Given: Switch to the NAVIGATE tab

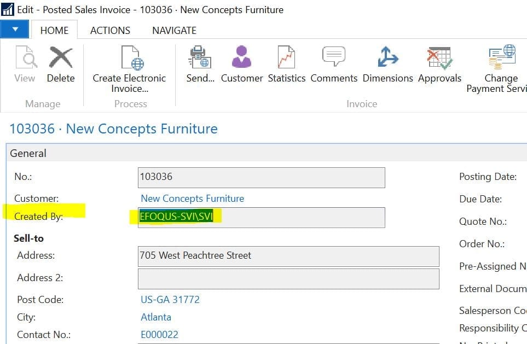Looking at the screenshot, I should click(174, 30).
